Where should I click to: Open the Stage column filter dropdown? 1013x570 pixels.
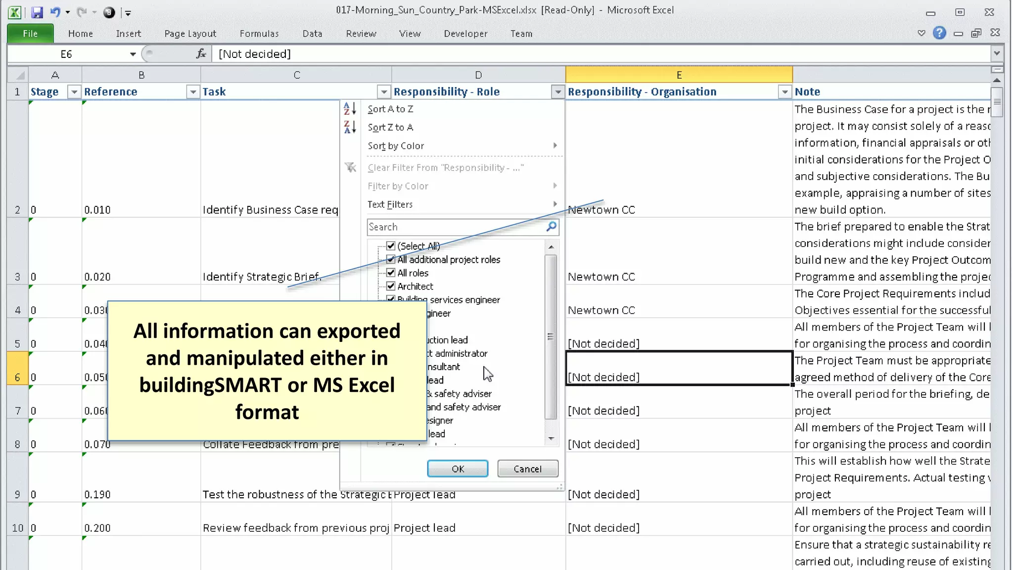coord(74,92)
